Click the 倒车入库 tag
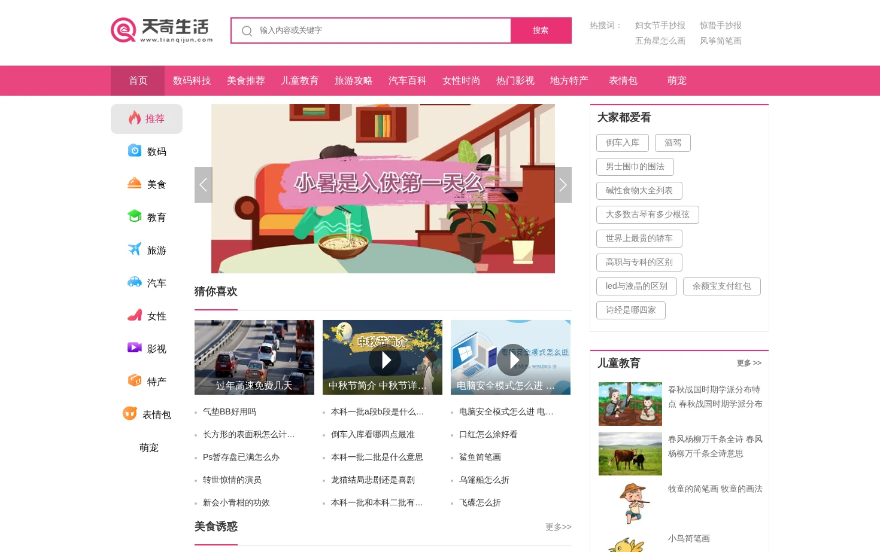The height and width of the screenshot is (552, 880). pos(622,143)
